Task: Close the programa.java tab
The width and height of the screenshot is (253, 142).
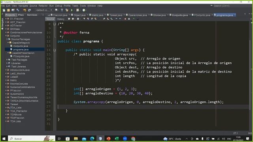Action: pos(235,15)
